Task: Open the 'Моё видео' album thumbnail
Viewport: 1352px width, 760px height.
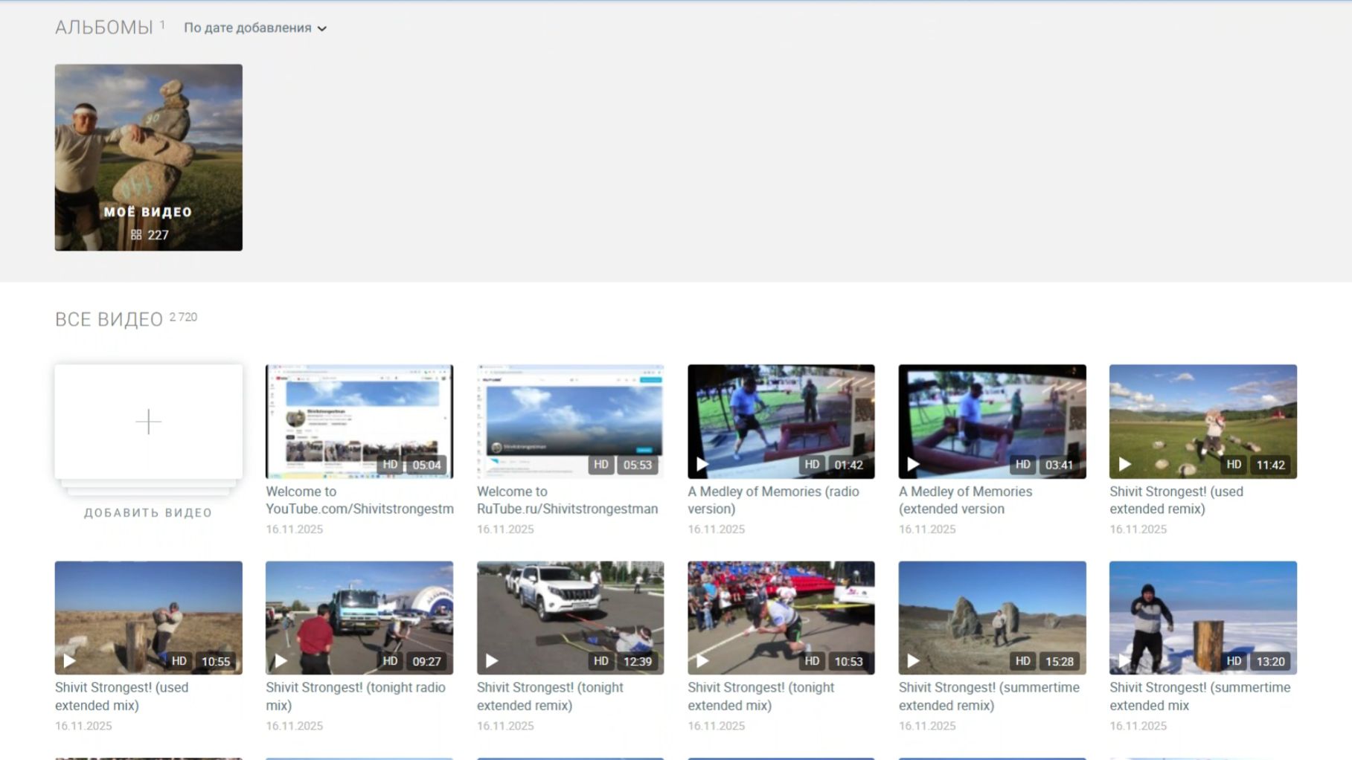Action: [148, 157]
